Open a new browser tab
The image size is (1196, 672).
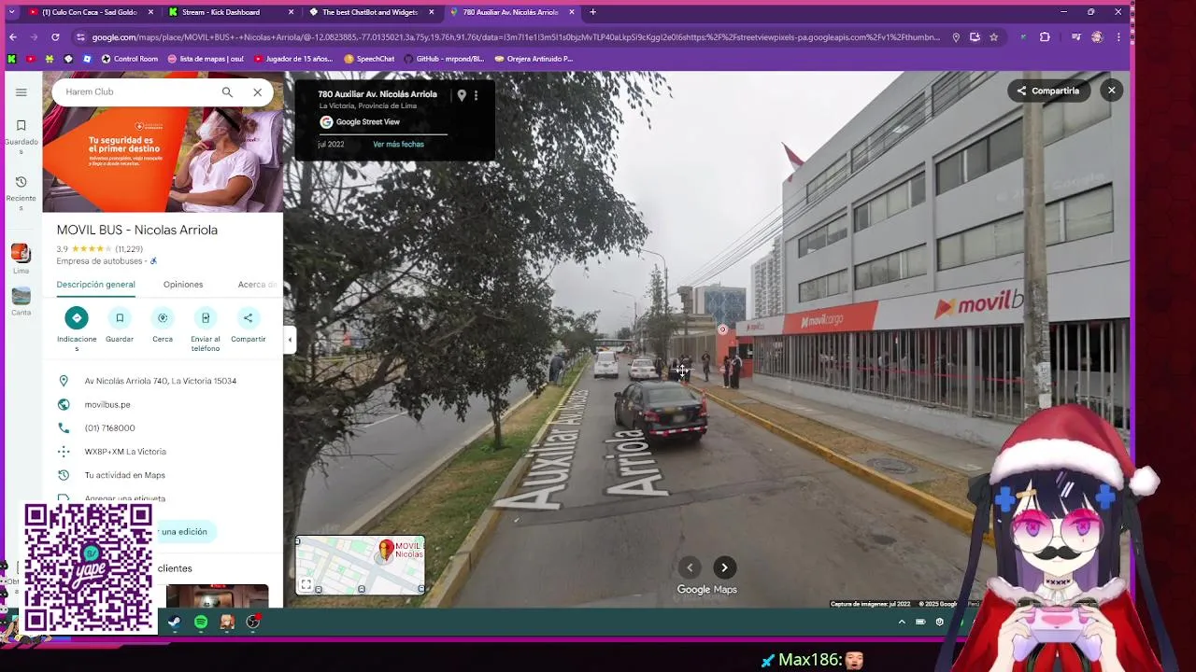[592, 12]
